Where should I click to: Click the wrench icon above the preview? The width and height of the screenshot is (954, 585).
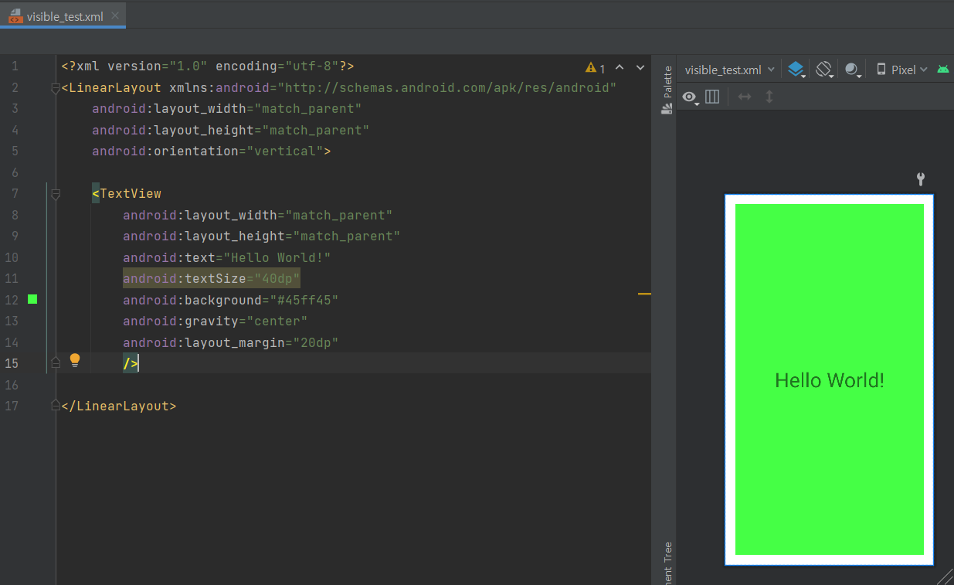[920, 179]
